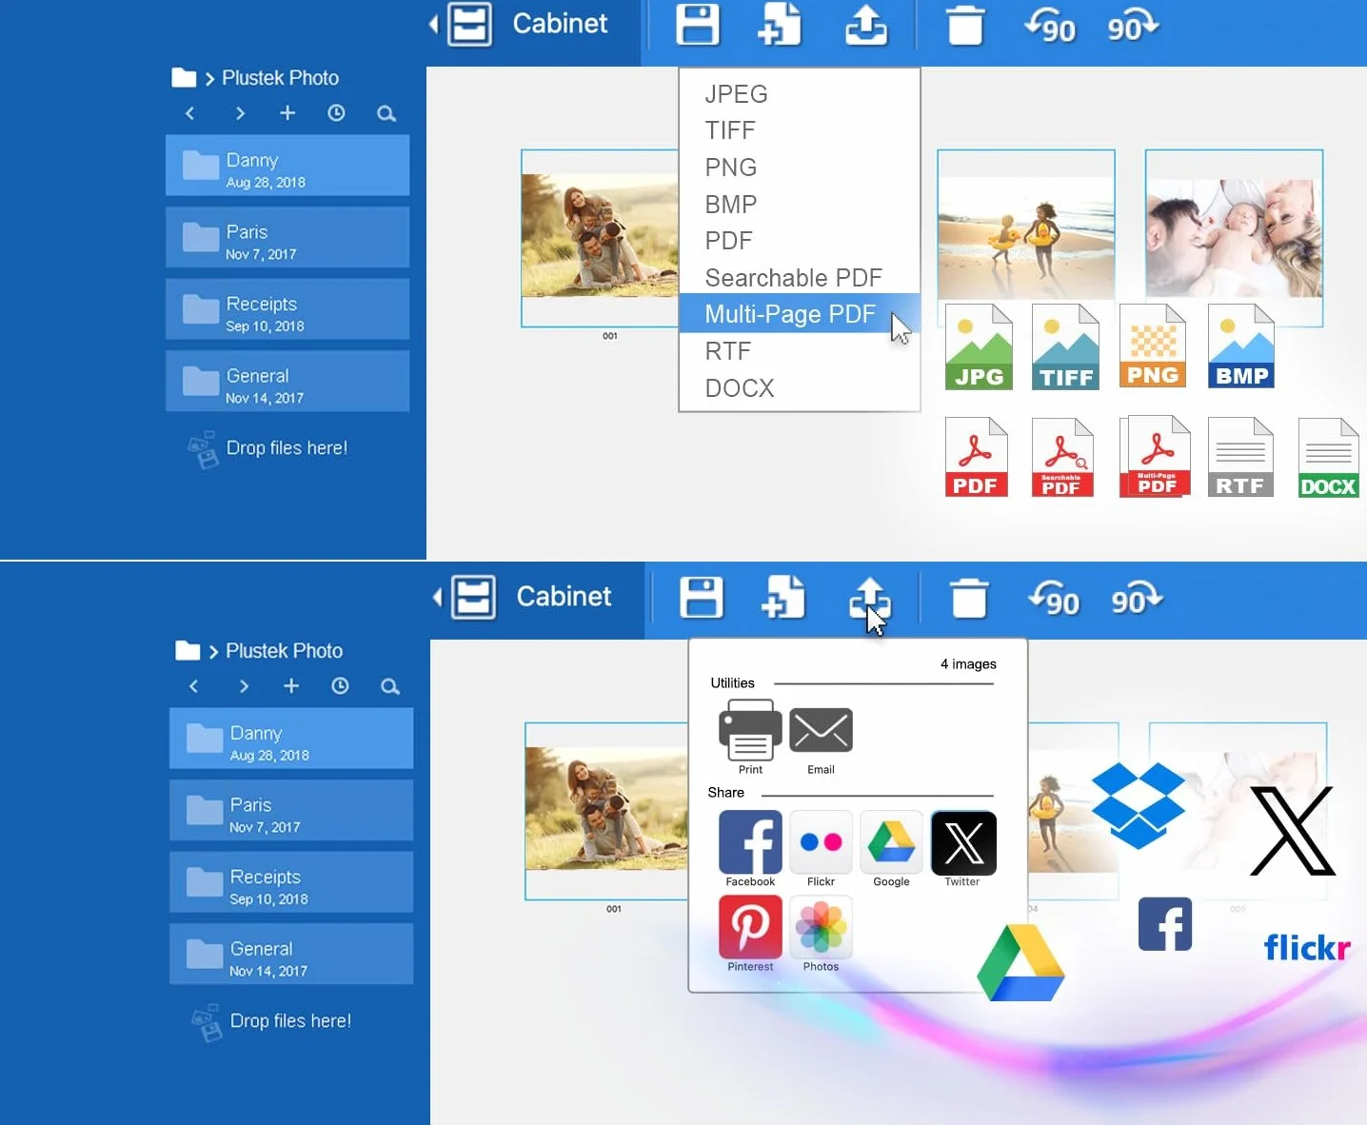1367x1125 pixels.
Task: Share to Google from the share popup
Action: pyautogui.click(x=891, y=842)
